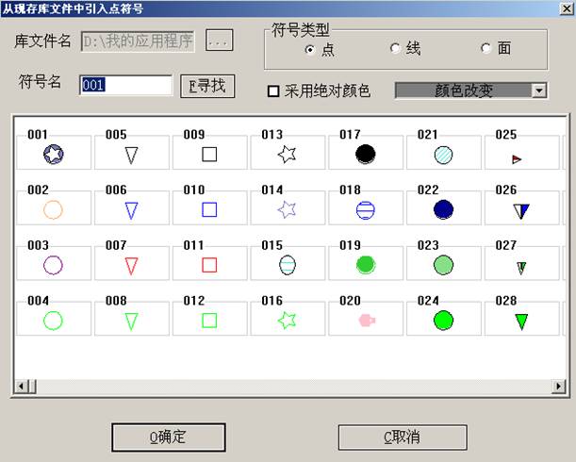This screenshot has width=576, height=462.
Task: Select the 点 (point) symbol type
Action: (x=311, y=49)
